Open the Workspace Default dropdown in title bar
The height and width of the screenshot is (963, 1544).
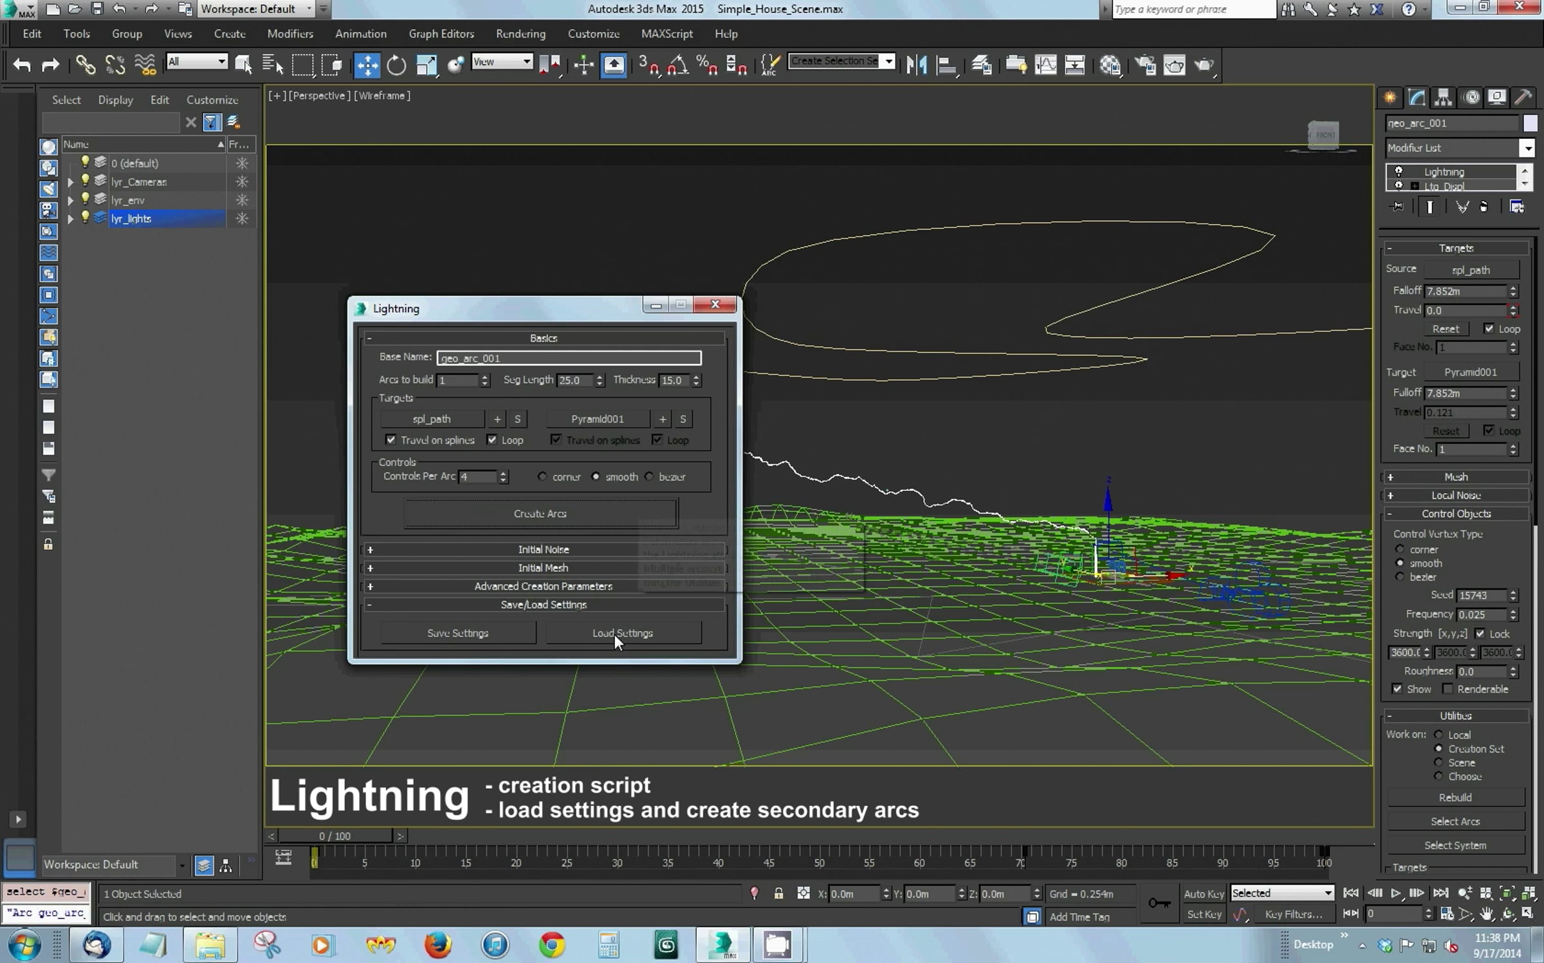tap(309, 9)
